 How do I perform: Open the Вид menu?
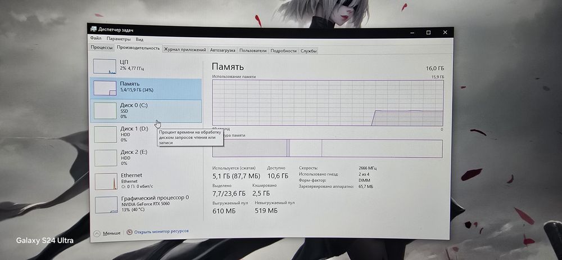coord(139,39)
